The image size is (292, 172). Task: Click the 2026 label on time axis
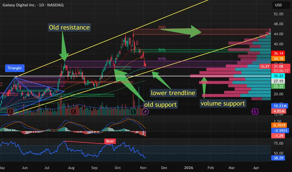[x=189, y=168]
